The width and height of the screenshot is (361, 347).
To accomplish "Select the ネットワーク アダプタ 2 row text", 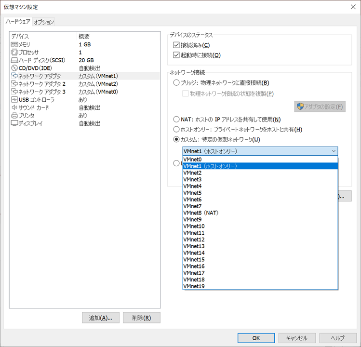I will (x=42, y=84).
